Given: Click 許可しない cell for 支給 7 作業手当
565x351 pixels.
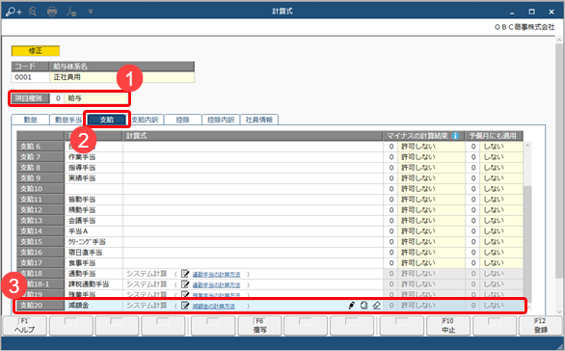Looking at the screenshot, I should pyautogui.click(x=431, y=157).
